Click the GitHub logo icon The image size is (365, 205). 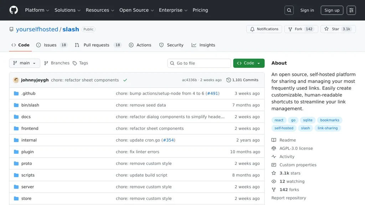(x=14, y=10)
